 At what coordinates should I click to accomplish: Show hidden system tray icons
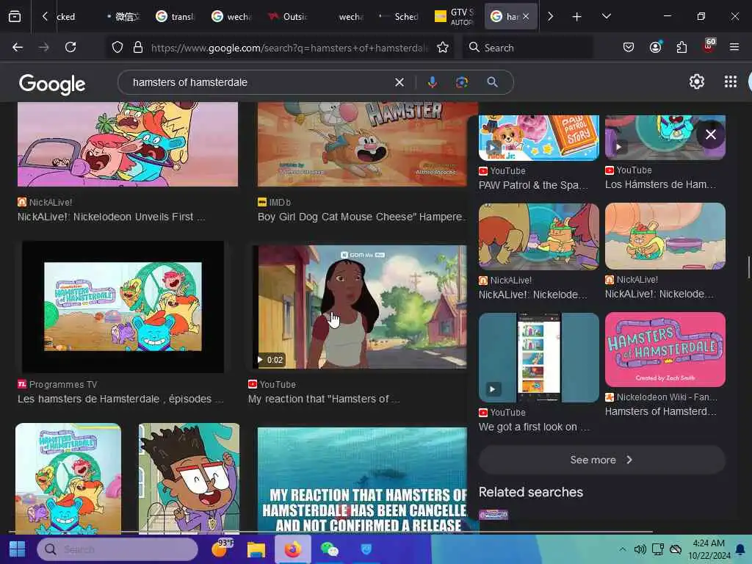click(622, 549)
